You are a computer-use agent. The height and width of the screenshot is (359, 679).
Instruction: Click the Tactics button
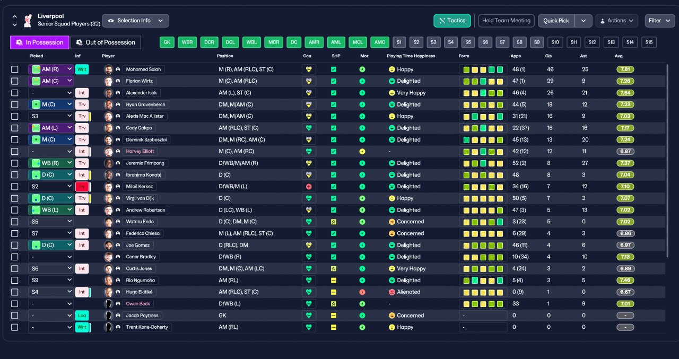tap(452, 21)
